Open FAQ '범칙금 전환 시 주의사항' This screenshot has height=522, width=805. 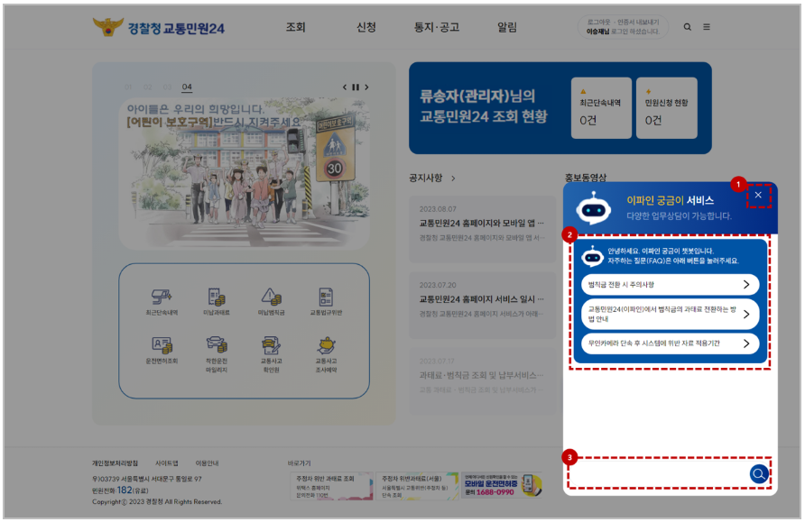click(x=670, y=285)
